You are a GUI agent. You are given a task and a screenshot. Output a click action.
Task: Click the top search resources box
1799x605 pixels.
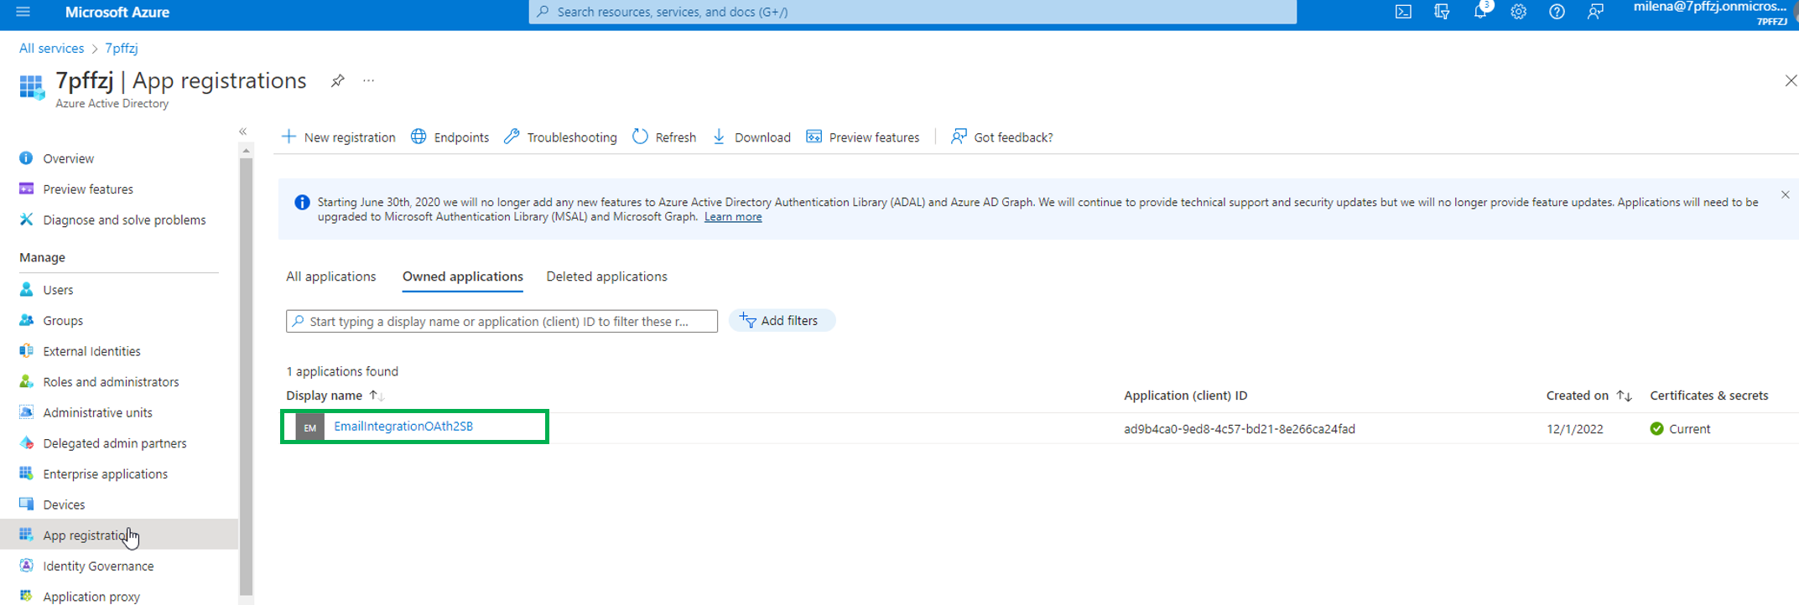point(912,12)
